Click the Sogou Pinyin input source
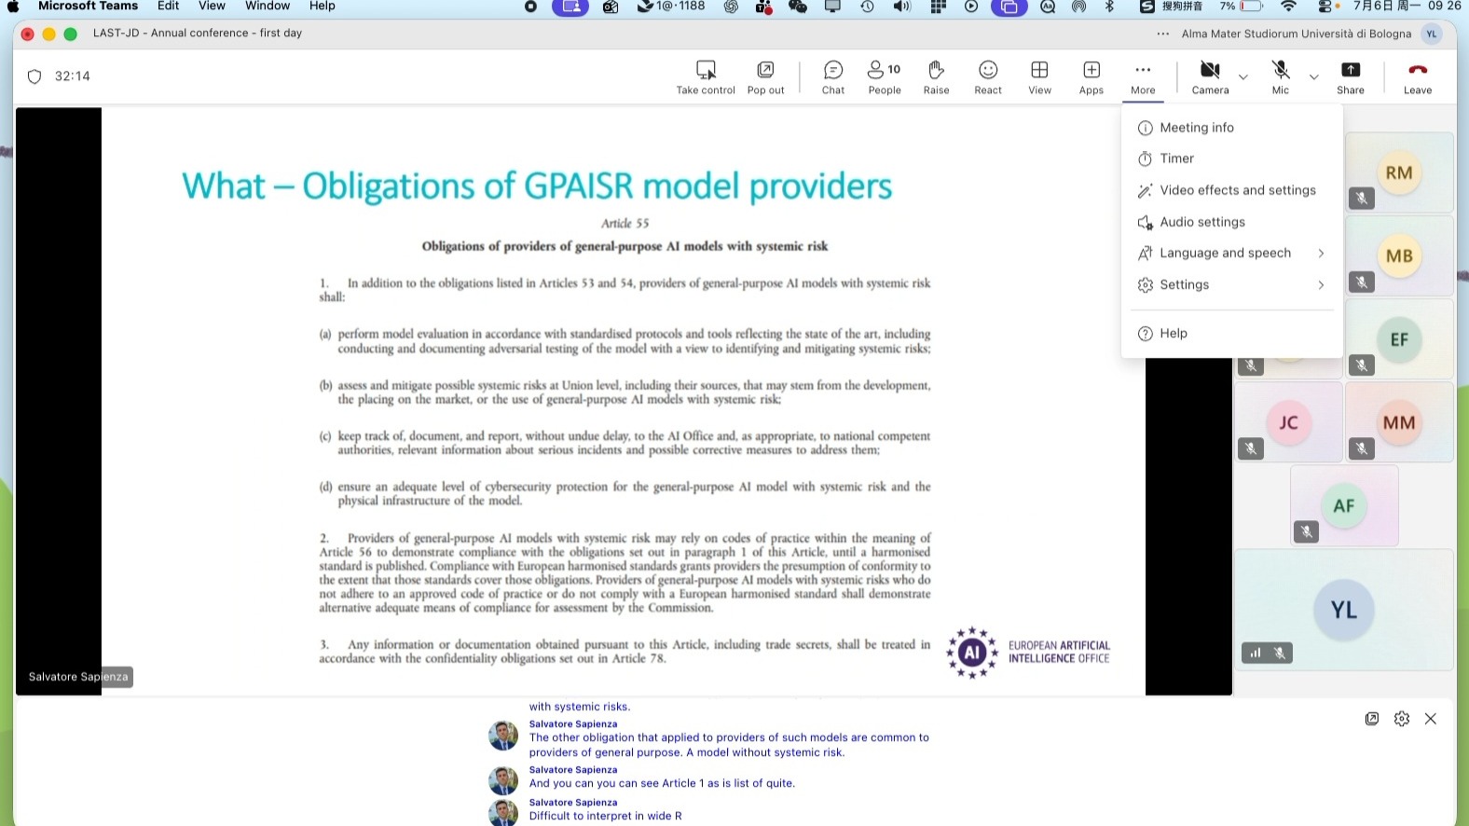The image size is (1469, 826). click(x=1172, y=7)
